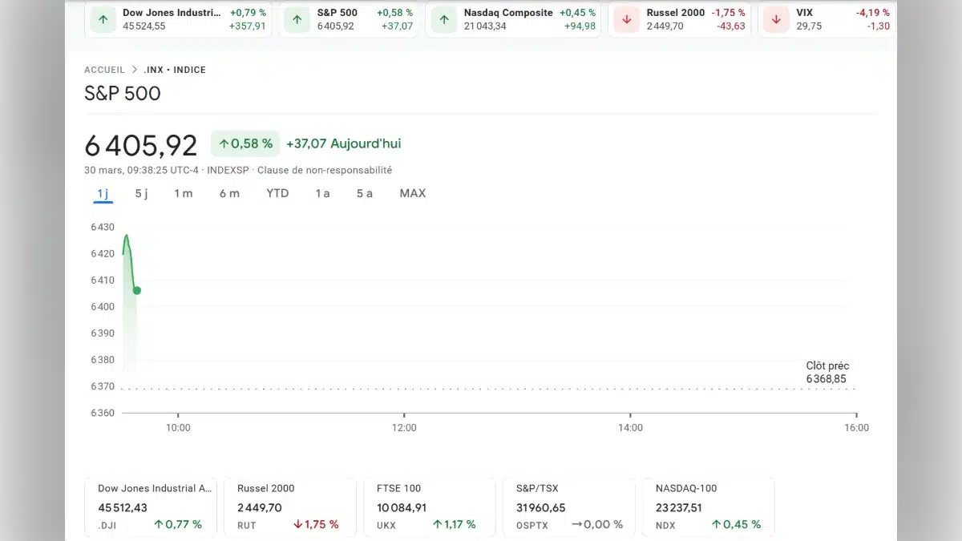Open the Clause de non-responsabilité link
The width and height of the screenshot is (962, 541).
coord(325,170)
